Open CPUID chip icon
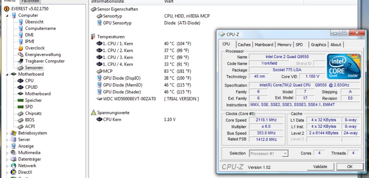This screenshot has width=369, height=178. coord(21,87)
